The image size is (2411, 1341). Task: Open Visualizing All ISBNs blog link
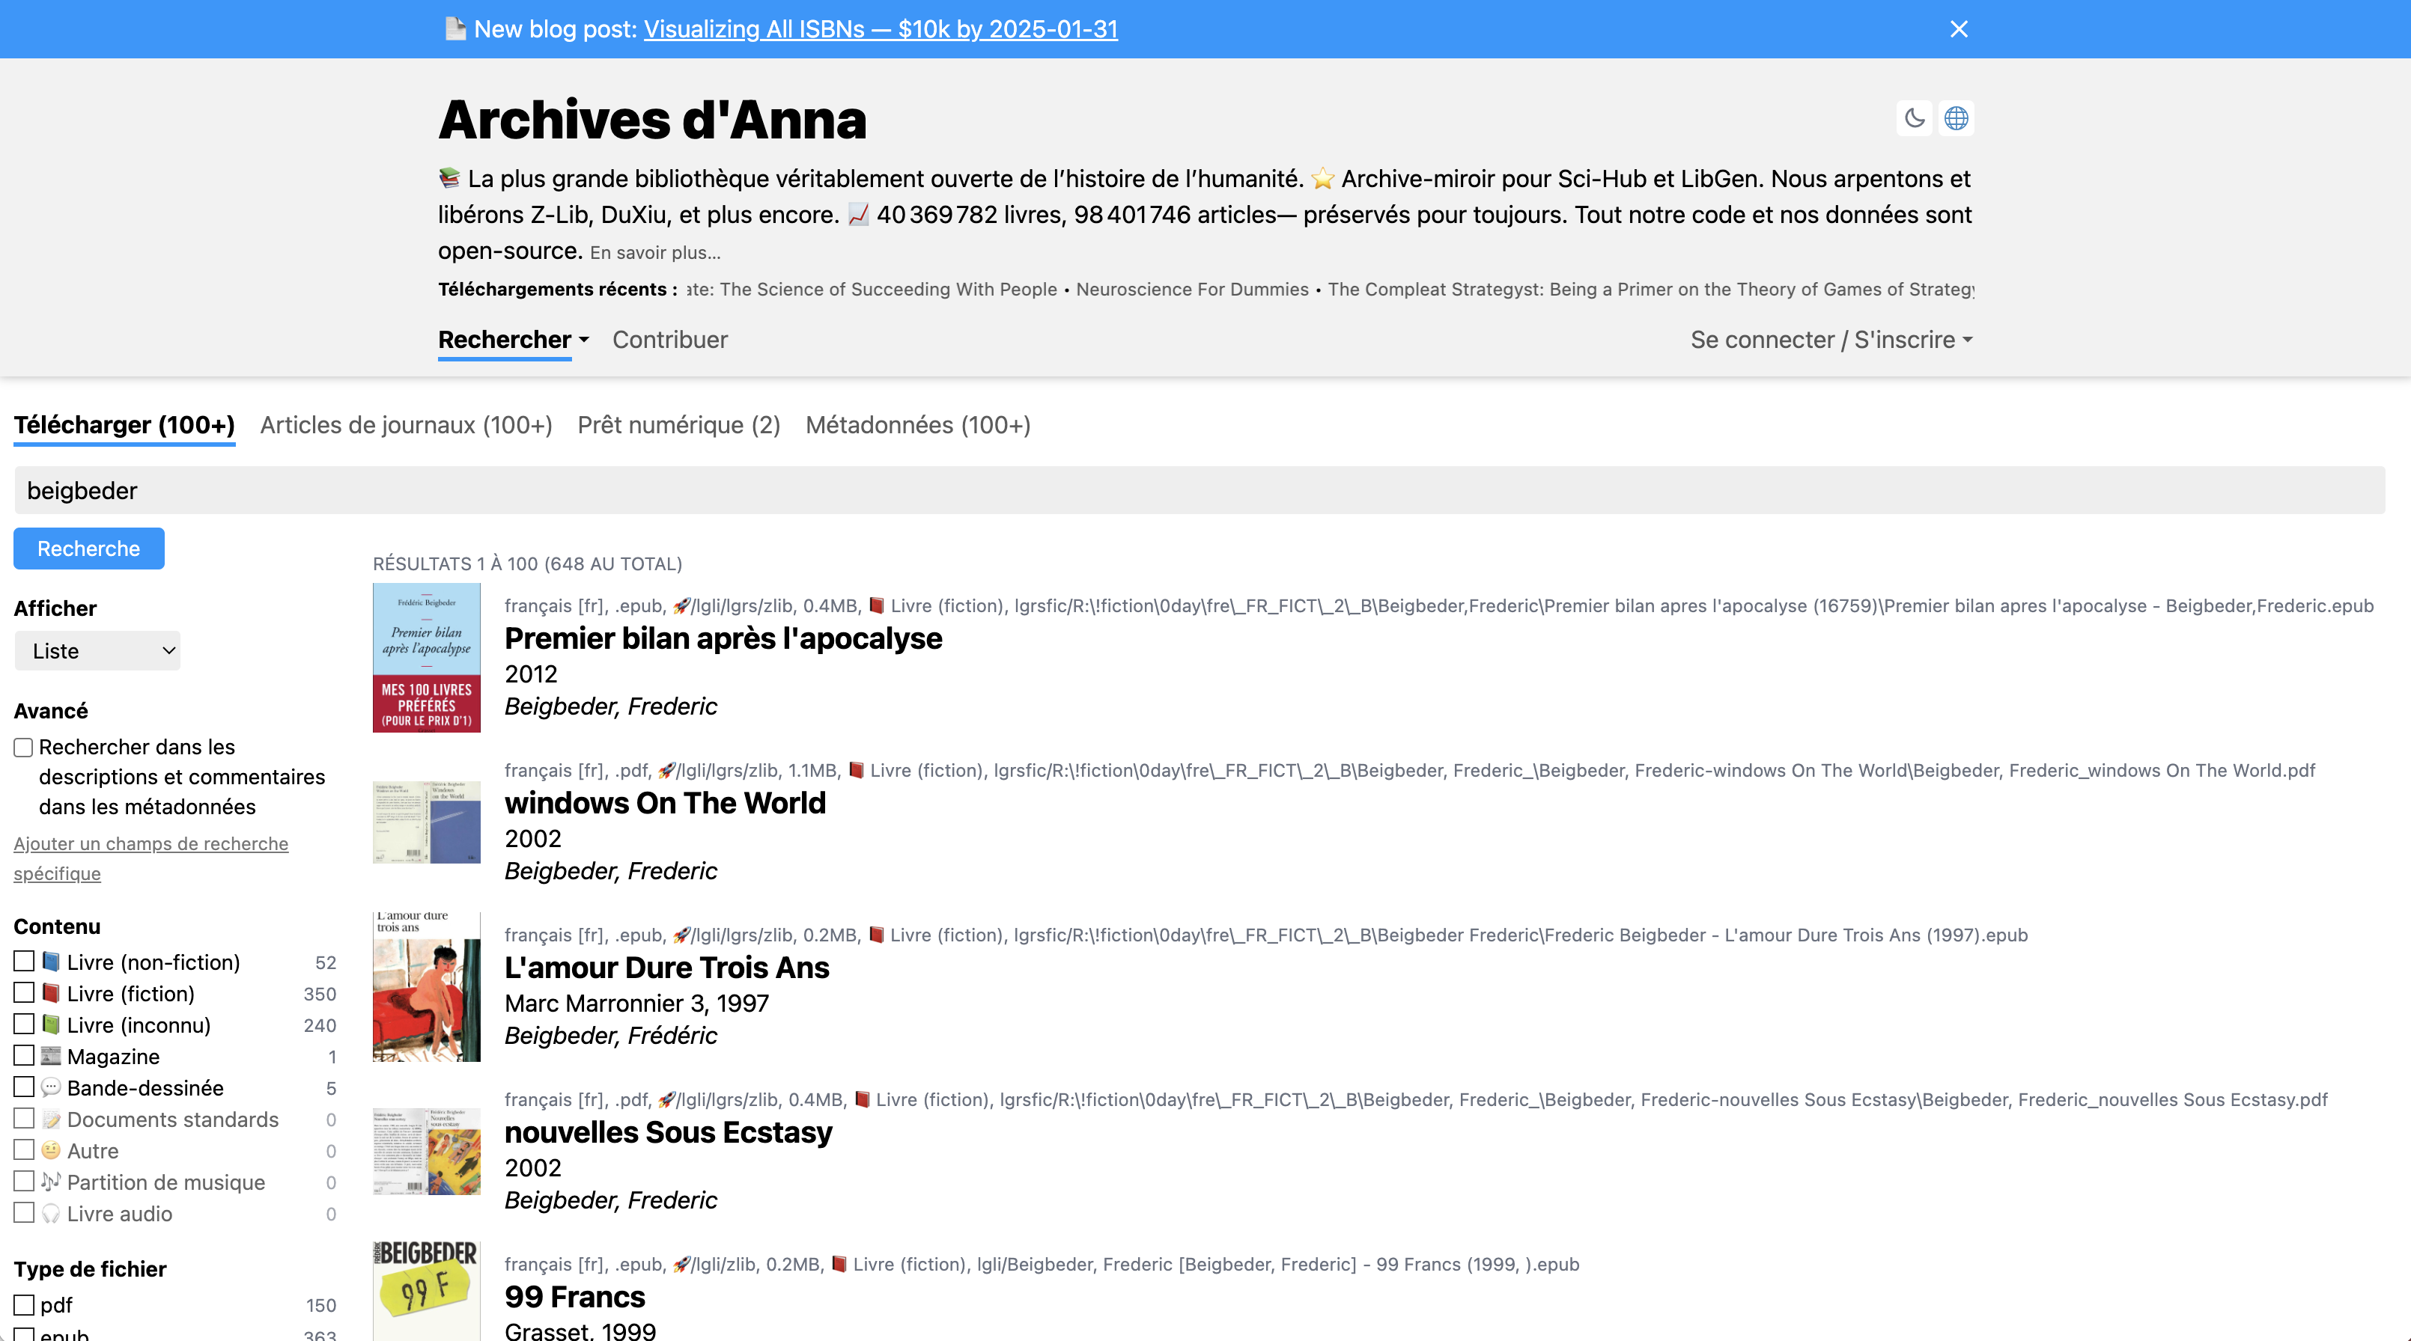[881, 29]
